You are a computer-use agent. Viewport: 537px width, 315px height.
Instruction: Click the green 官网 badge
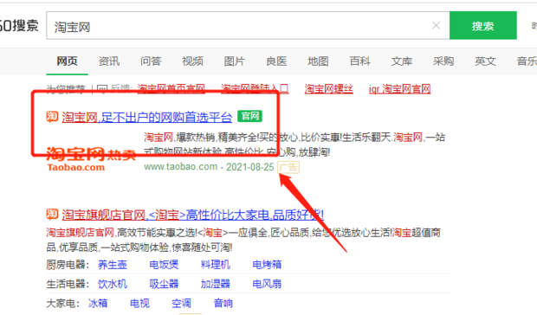pos(249,116)
